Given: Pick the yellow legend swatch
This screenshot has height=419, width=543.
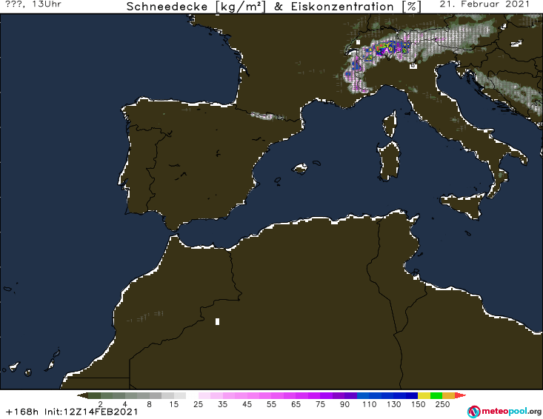Looking at the screenshot, I should [424, 395].
